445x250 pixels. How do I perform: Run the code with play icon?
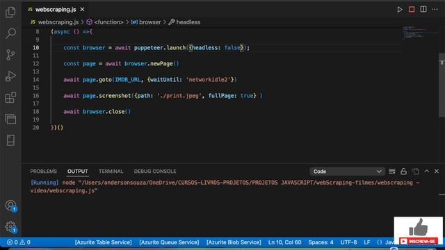point(400,9)
